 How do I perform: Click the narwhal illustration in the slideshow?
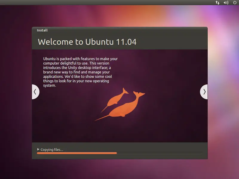click(120, 104)
